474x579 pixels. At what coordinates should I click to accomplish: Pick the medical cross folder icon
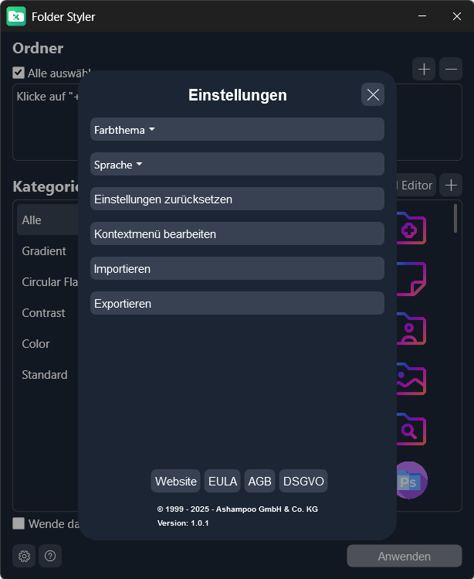tap(410, 229)
